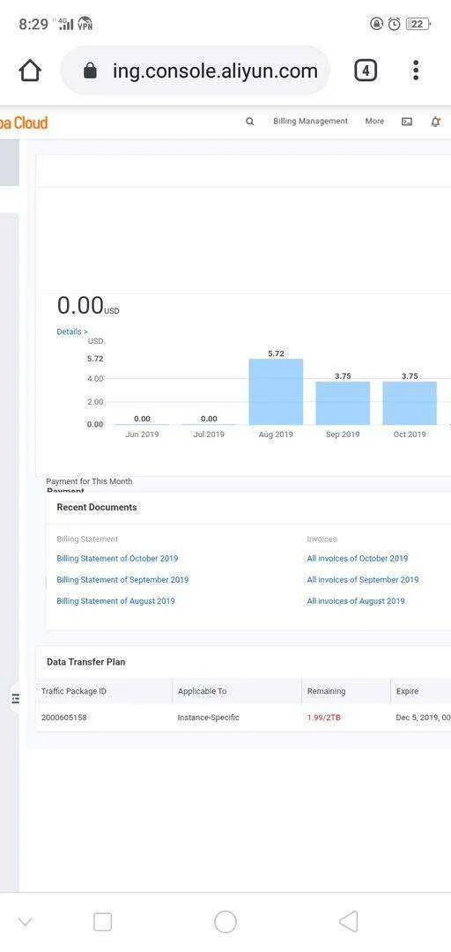Click the 1.99/2TB remaining value
The height and width of the screenshot is (952, 451).
pyautogui.click(x=323, y=718)
